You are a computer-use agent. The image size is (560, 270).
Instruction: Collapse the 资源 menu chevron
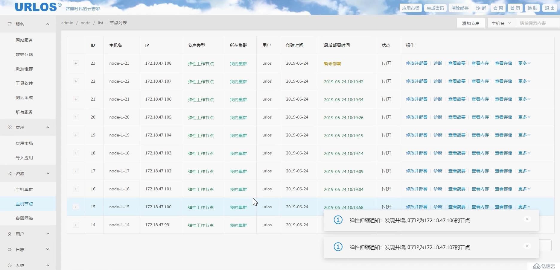tap(48, 173)
